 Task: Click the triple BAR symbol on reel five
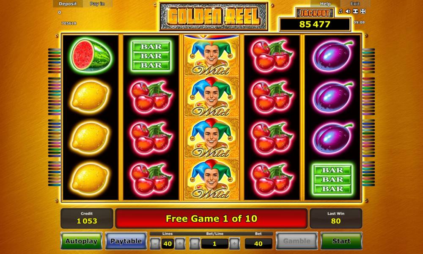click(x=332, y=179)
